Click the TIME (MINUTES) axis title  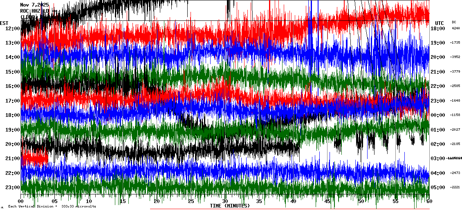coord(230,206)
